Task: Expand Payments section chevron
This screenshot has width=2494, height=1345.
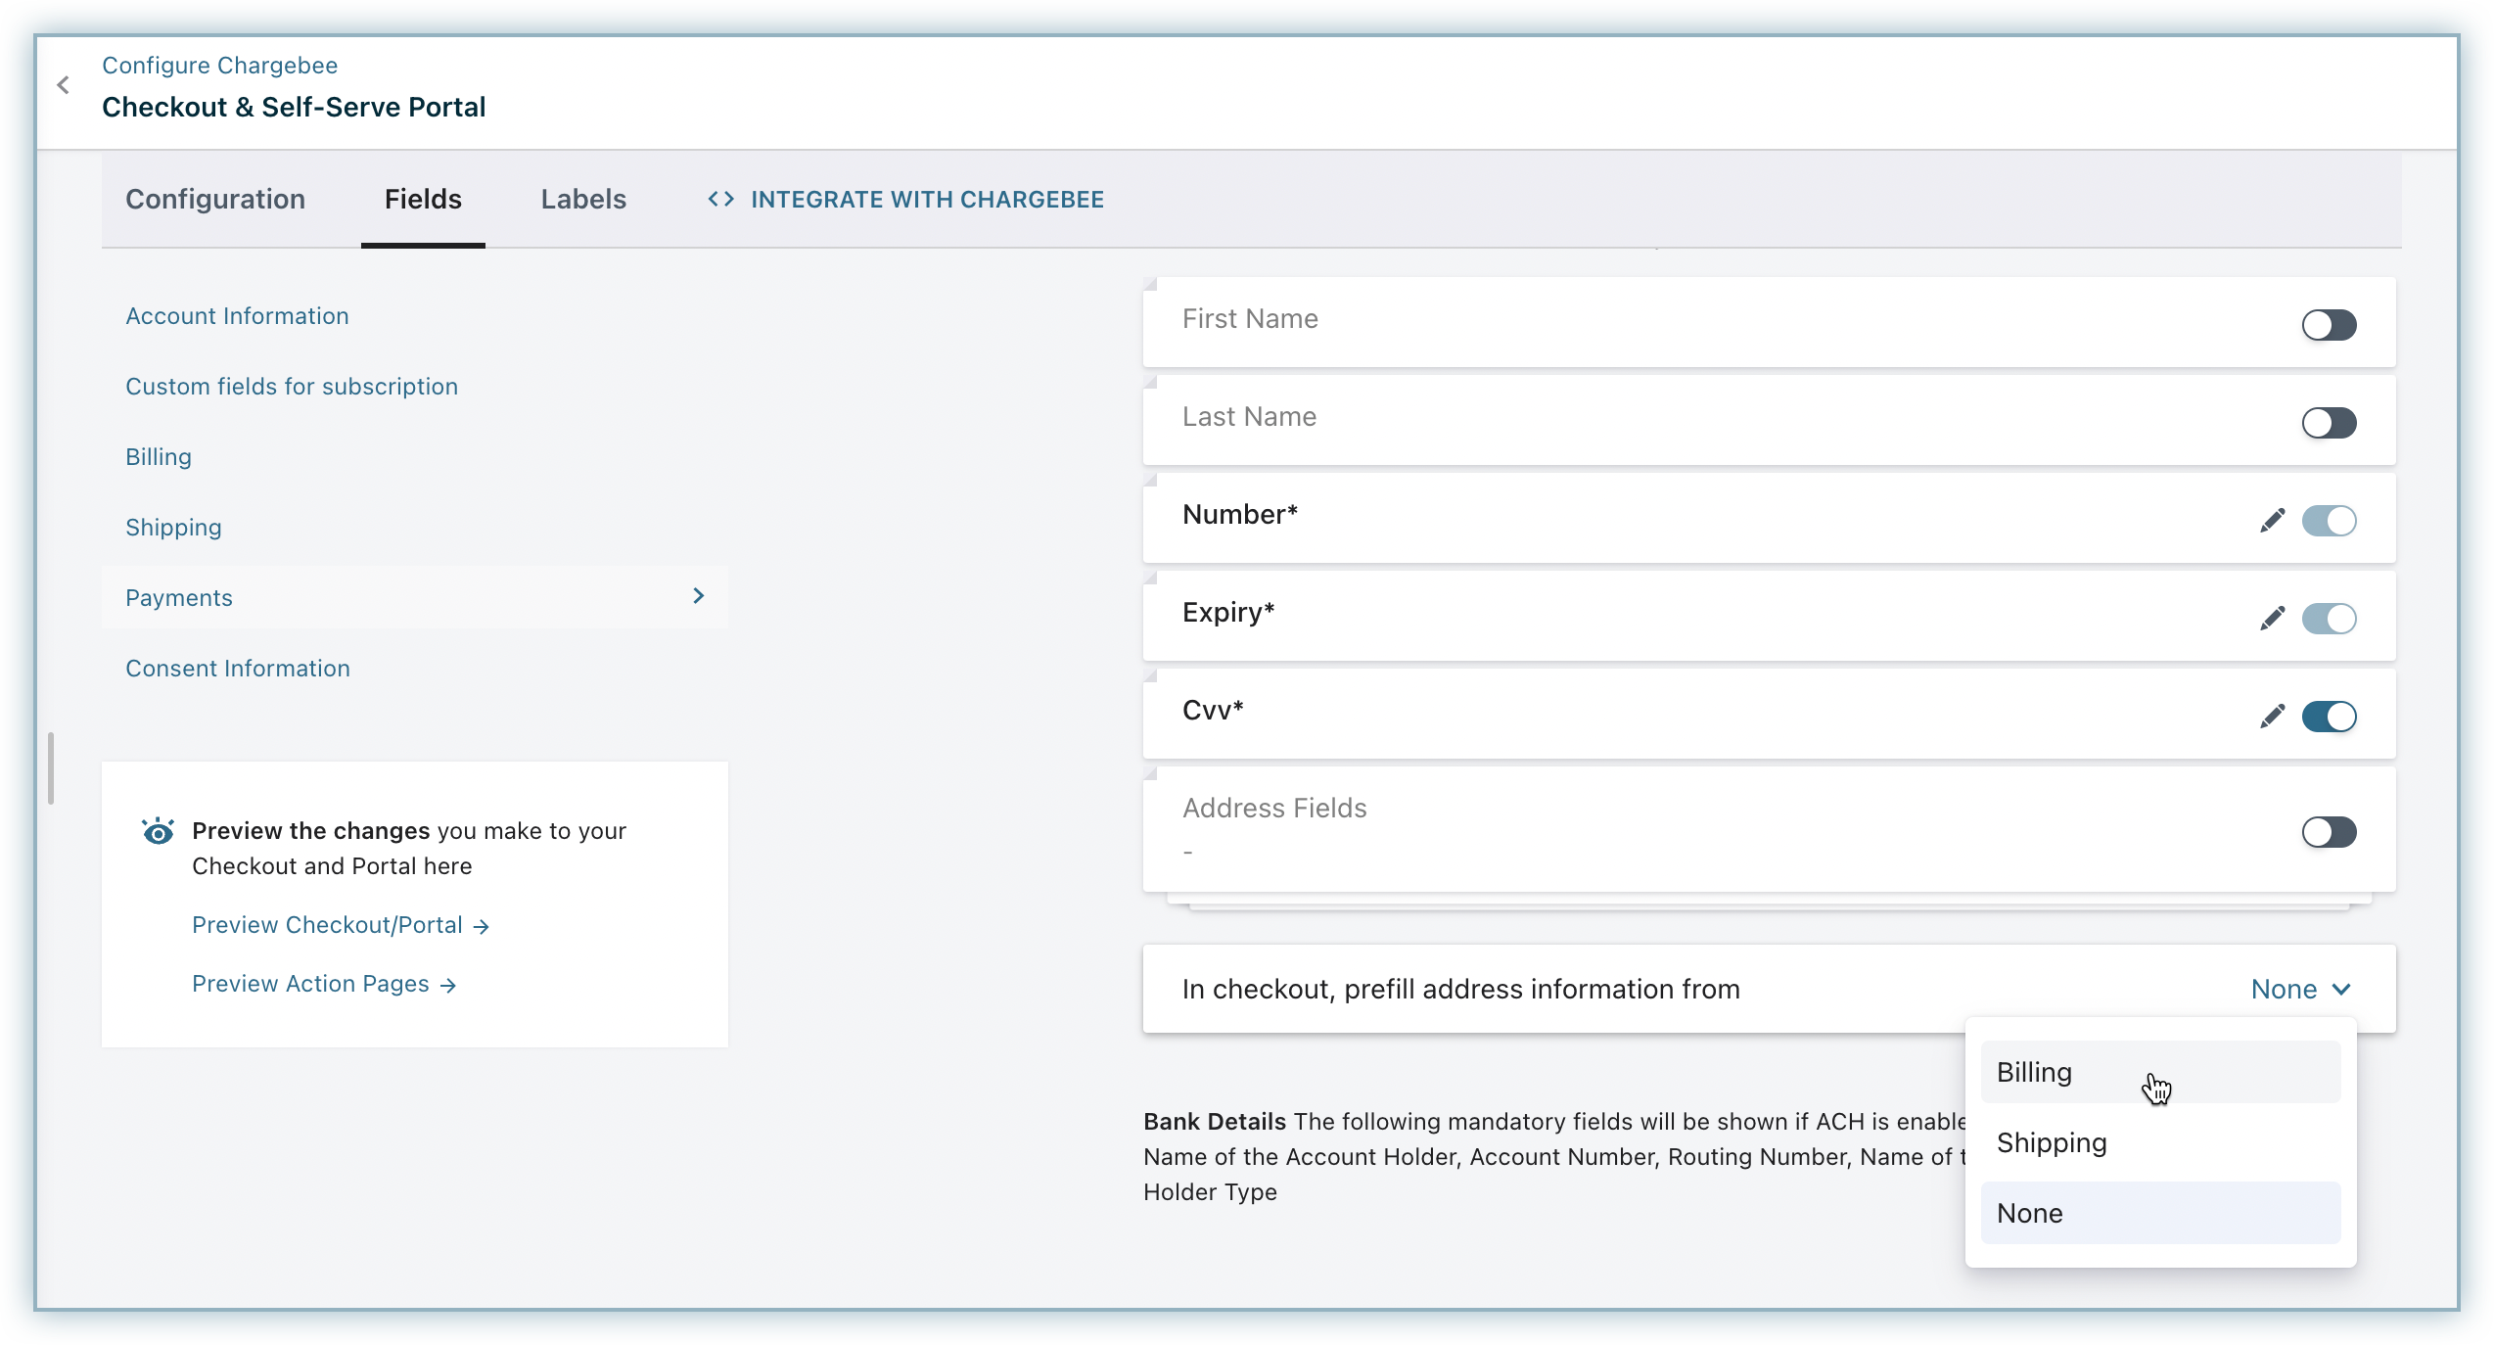Action: 699,596
